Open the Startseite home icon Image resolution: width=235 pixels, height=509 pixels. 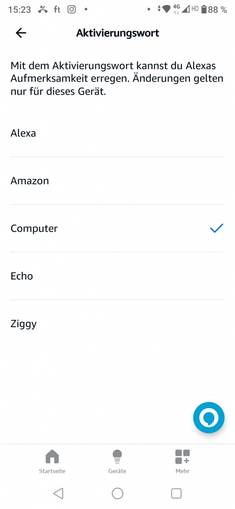click(x=52, y=457)
